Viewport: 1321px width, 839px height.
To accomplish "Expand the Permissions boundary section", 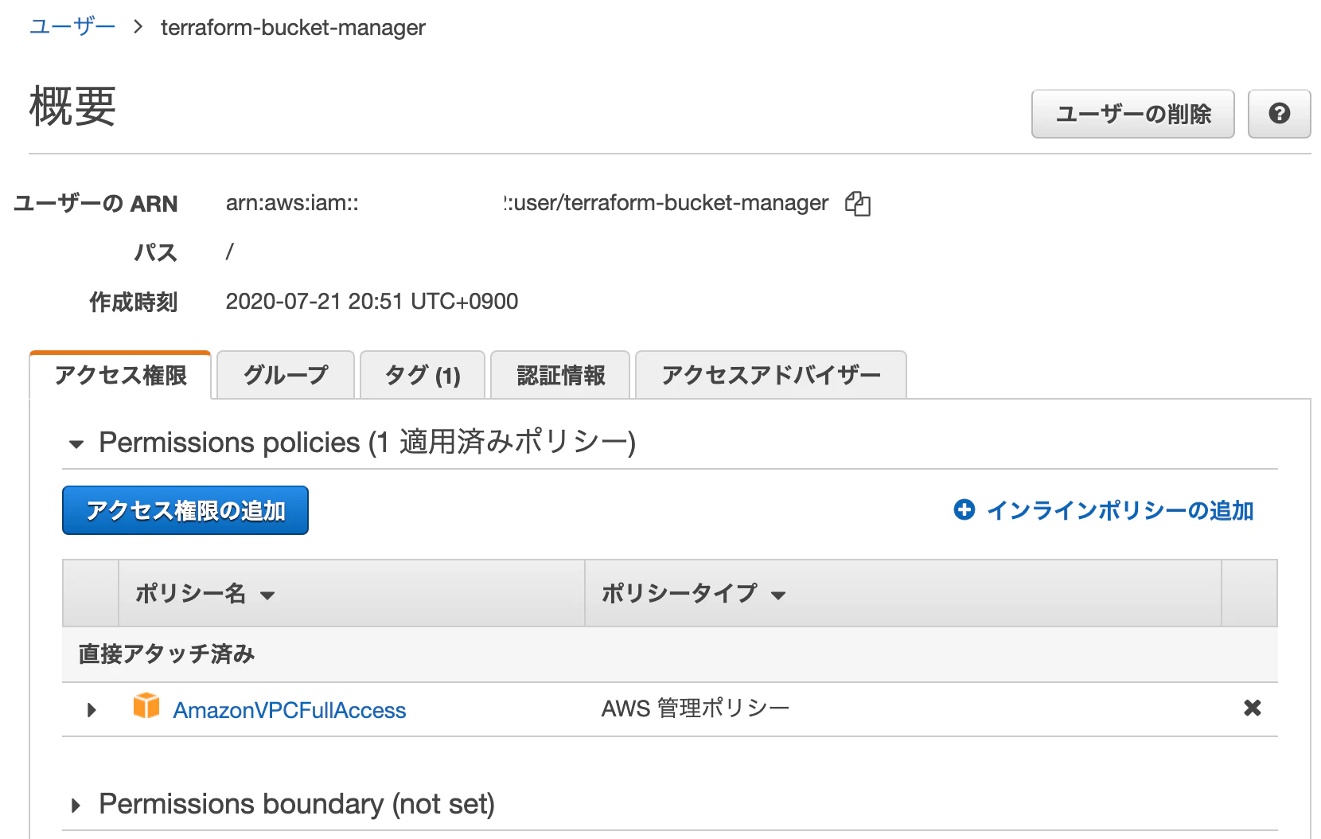I will tap(76, 806).
